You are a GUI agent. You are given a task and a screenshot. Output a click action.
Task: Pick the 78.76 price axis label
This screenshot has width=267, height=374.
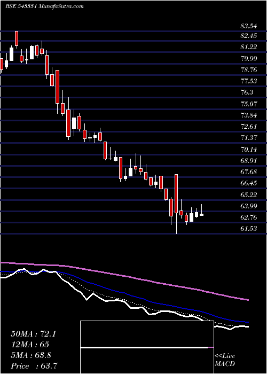[x=249, y=70]
